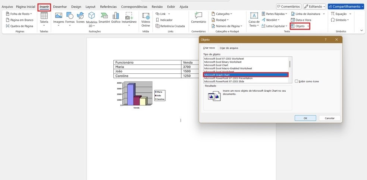
Task: Switch to the Design tab
Action: pyautogui.click(x=76, y=7)
